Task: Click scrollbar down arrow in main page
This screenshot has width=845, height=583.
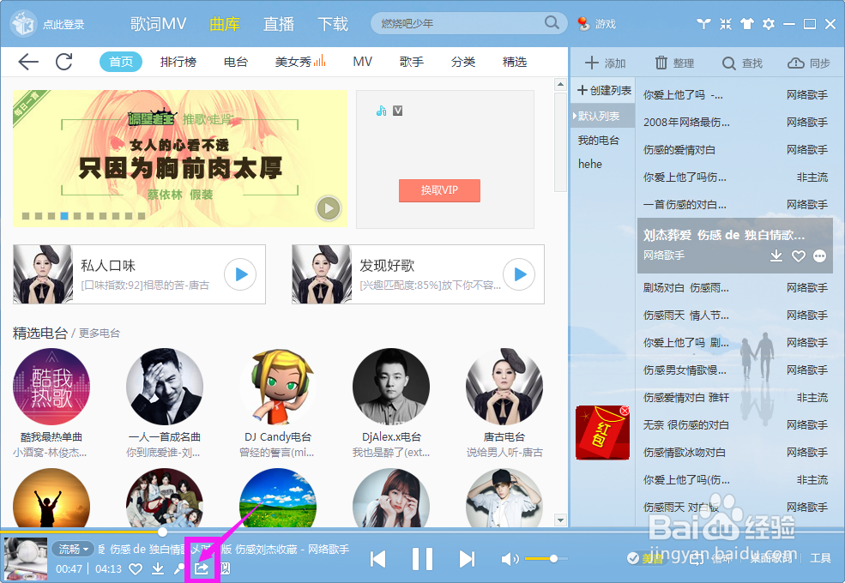Action: (x=560, y=520)
